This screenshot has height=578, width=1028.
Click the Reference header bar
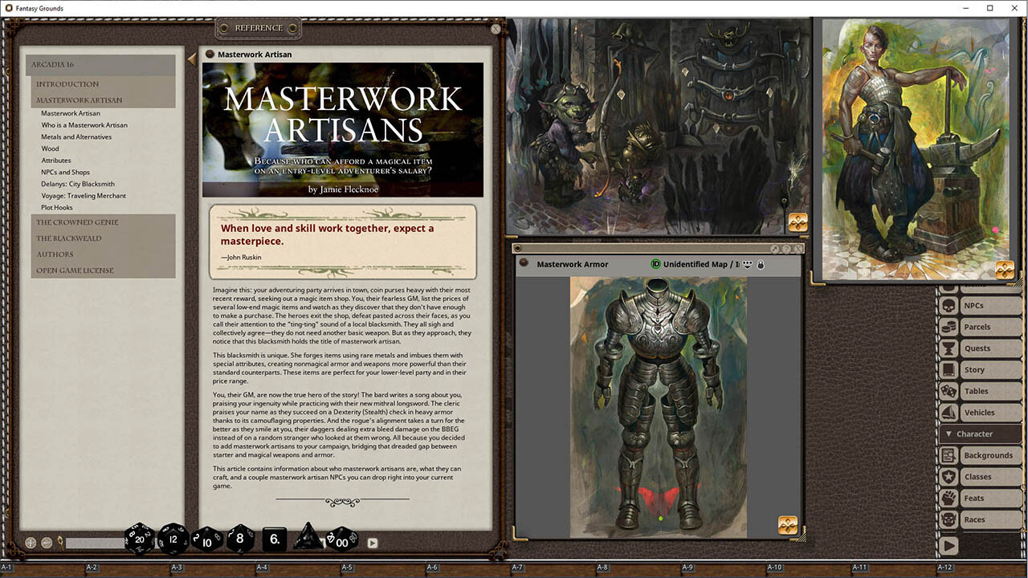257,28
